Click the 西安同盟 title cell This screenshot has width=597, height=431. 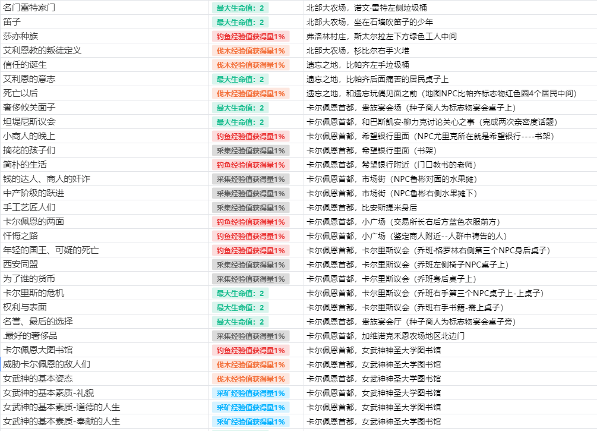(105, 265)
